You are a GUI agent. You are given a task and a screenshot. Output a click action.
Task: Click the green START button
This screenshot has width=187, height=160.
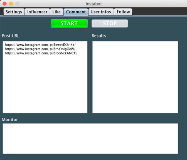[69, 23]
